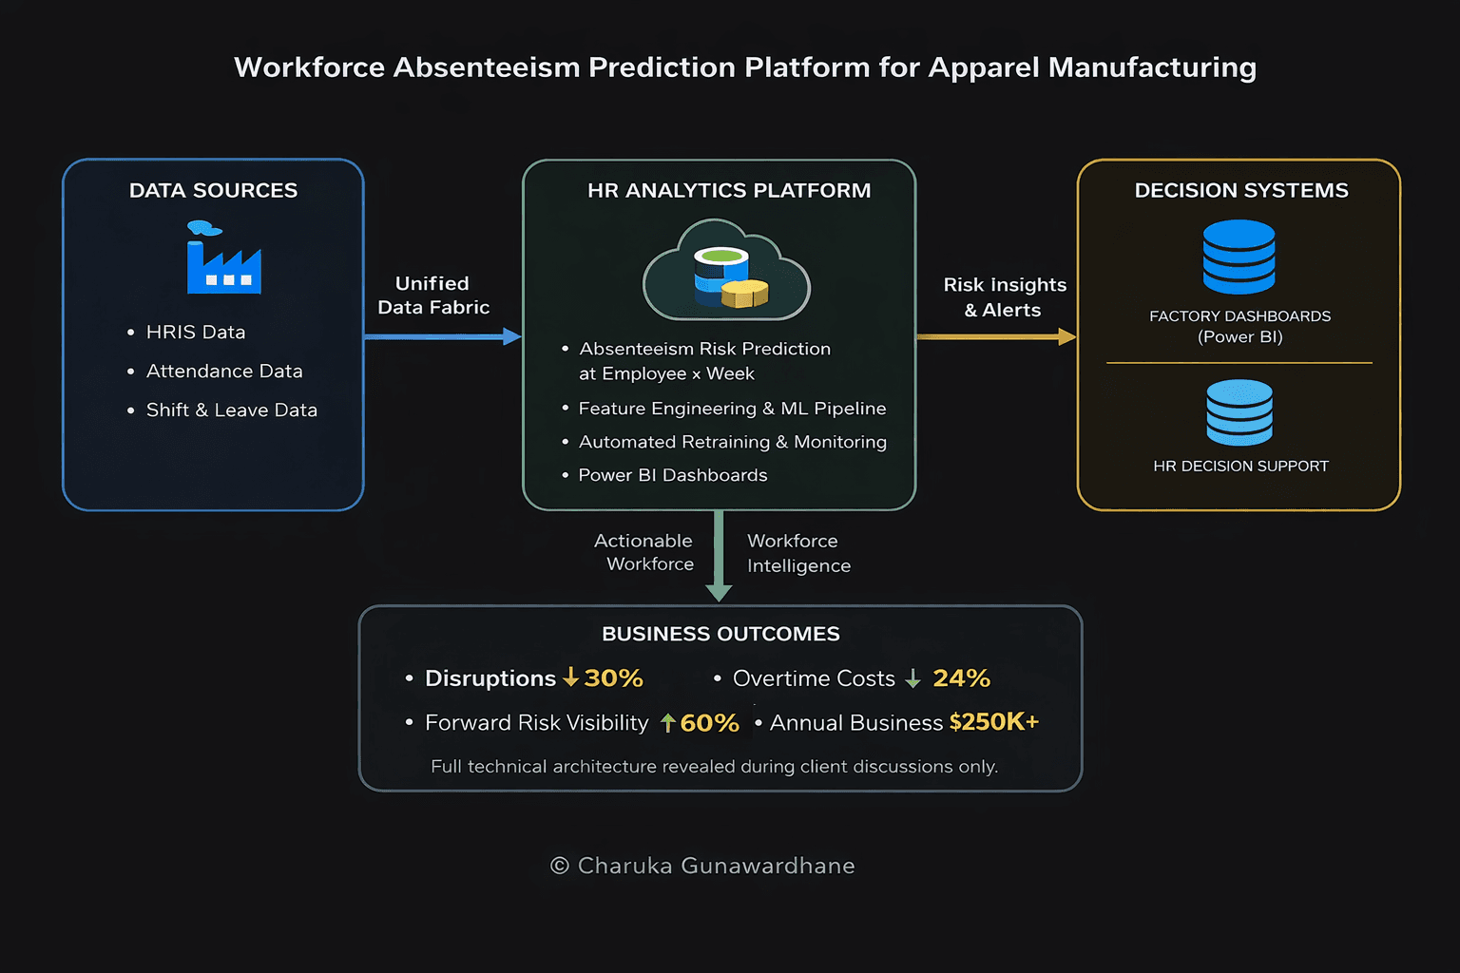The height and width of the screenshot is (973, 1460).
Task: Click the $250K+ annual business value
Action: (994, 722)
